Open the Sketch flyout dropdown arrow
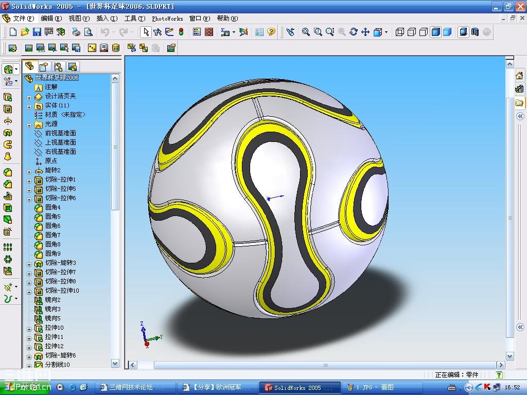 point(16,81)
